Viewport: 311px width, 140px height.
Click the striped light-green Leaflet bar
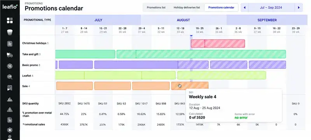click(x=222, y=75)
